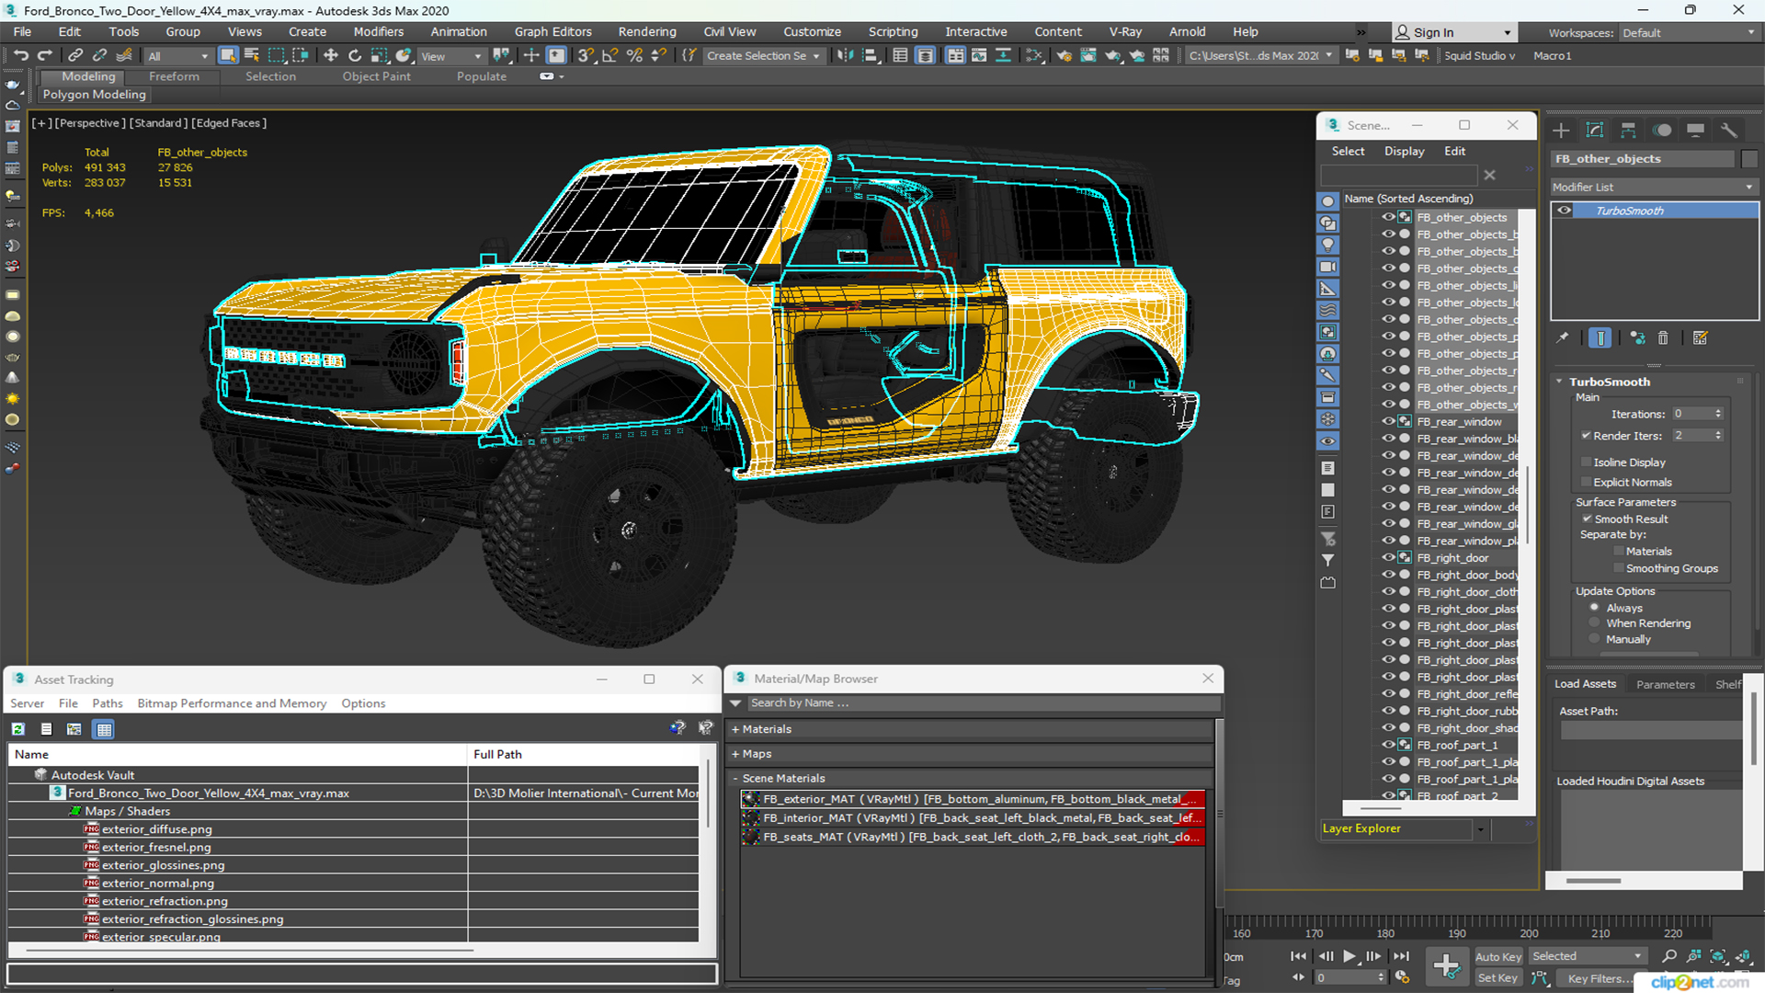Click the Set Keys big key button
Viewport: 1765px width, 993px height.
coord(1446,965)
